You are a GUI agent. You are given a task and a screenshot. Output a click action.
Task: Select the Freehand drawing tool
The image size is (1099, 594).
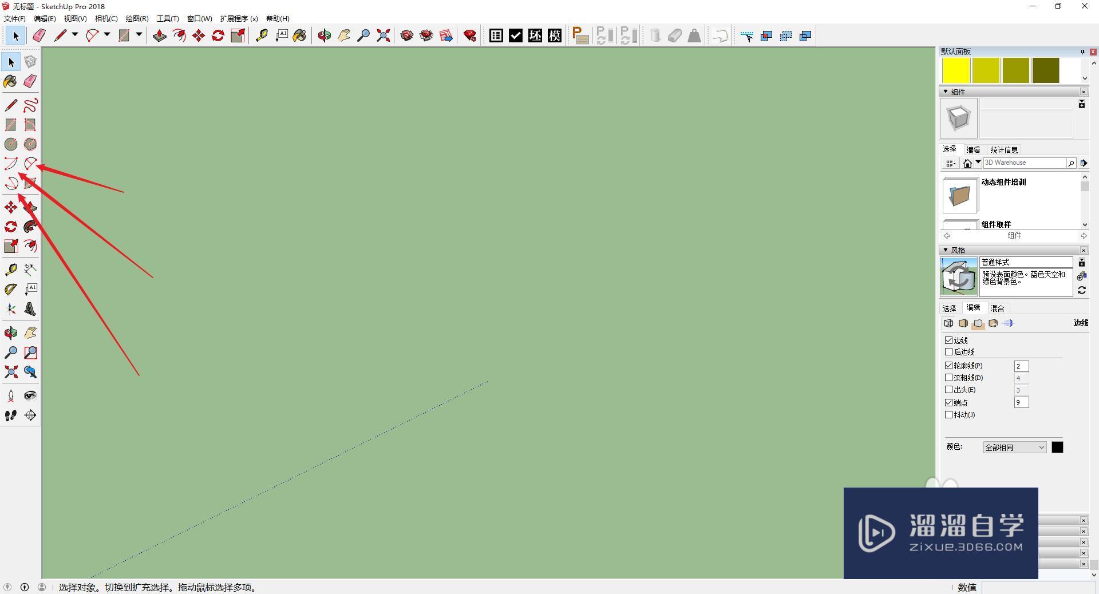(30, 105)
